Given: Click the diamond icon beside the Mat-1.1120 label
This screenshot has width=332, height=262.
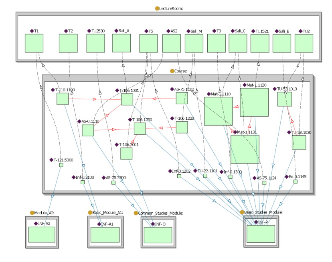Looking at the screenshot, I should click(x=243, y=85).
